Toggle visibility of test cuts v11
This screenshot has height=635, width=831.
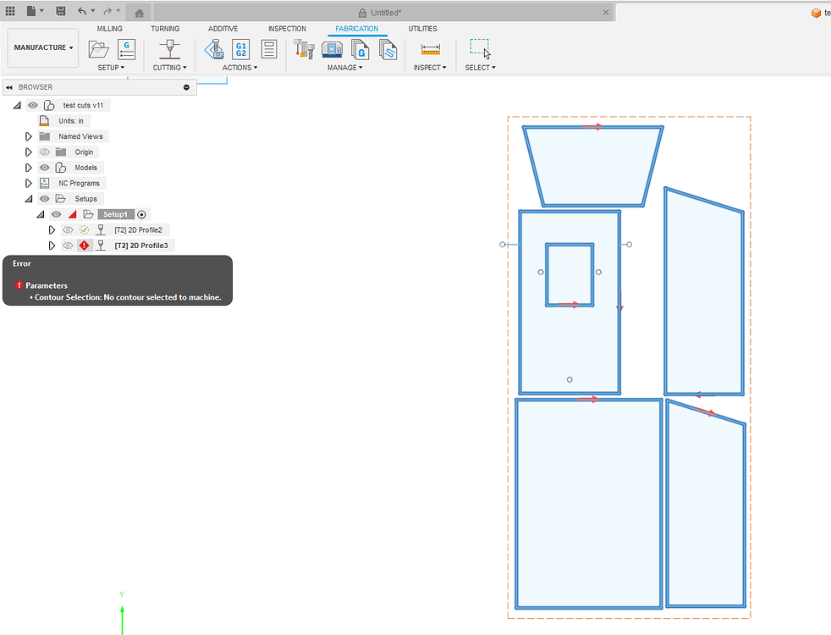pos(32,106)
